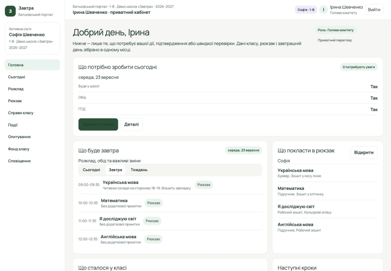Click the Приватний перегляд label

tap(335, 40)
